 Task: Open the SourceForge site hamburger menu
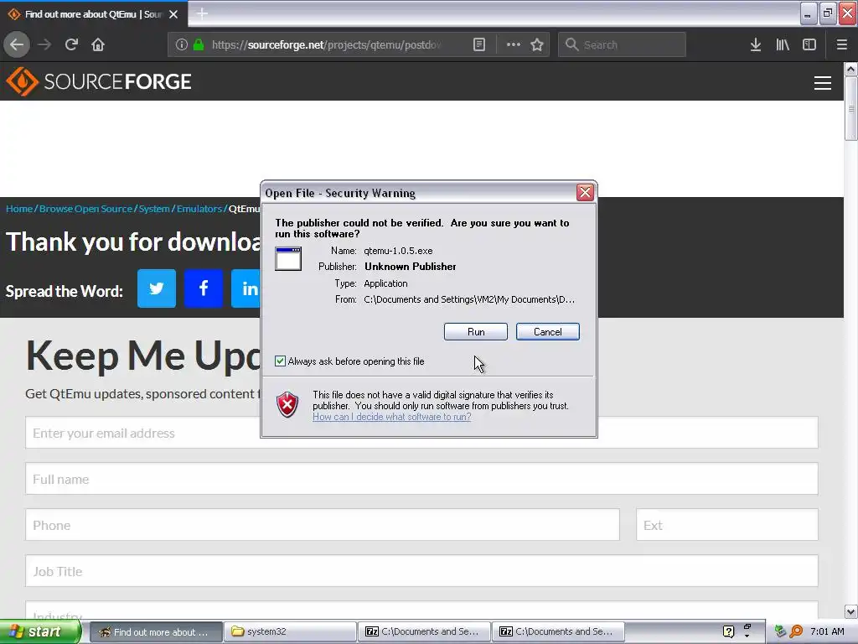tap(823, 83)
